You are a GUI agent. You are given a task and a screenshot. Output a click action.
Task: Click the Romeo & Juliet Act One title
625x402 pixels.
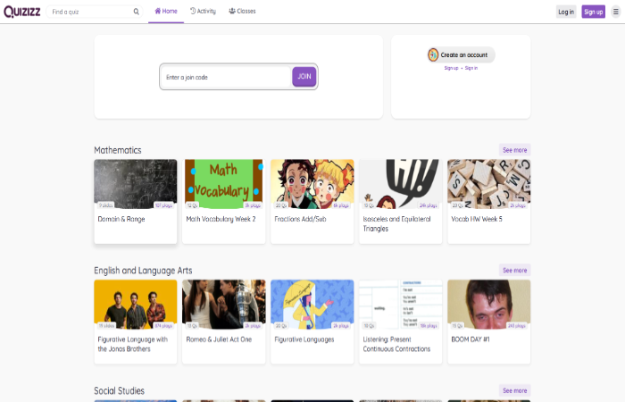[x=219, y=339]
